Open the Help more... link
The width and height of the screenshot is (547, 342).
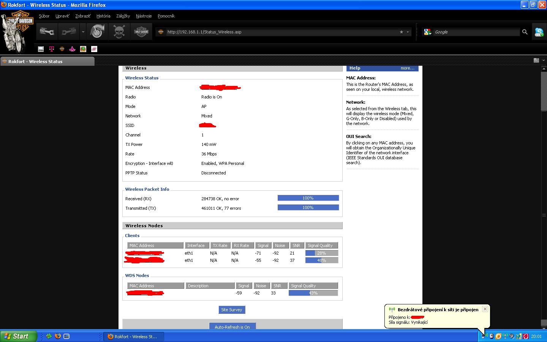tap(407, 68)
